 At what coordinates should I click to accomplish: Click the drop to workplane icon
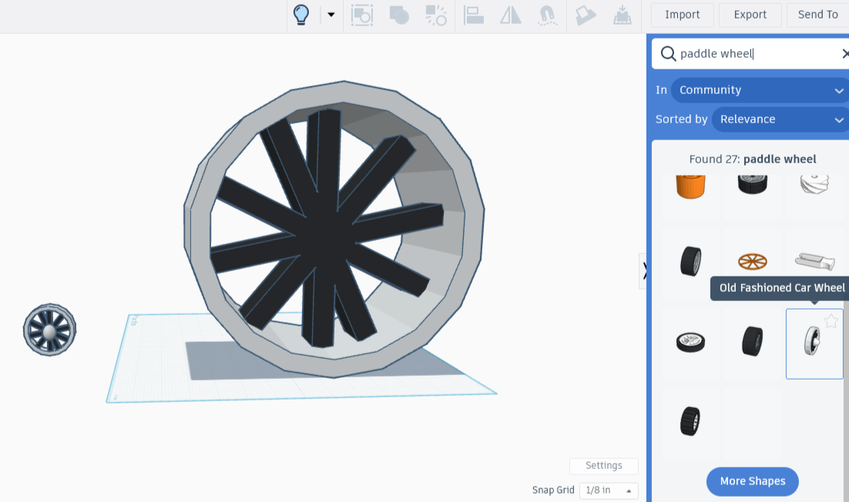coord(622,15)
